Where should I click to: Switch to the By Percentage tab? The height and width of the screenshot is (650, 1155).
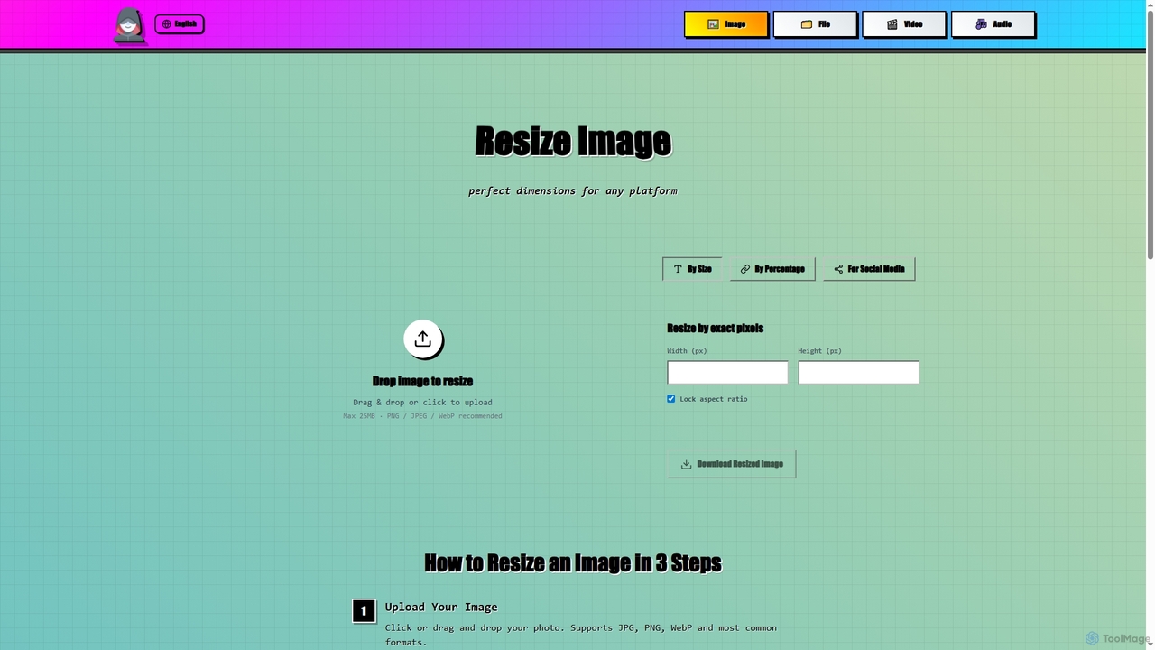pos(772,269)
